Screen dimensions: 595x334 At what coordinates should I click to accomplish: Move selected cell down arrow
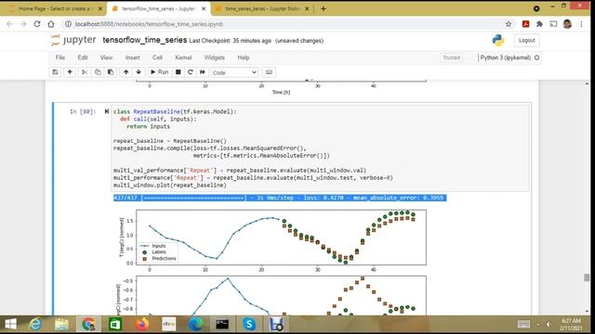tap(139, 72)
